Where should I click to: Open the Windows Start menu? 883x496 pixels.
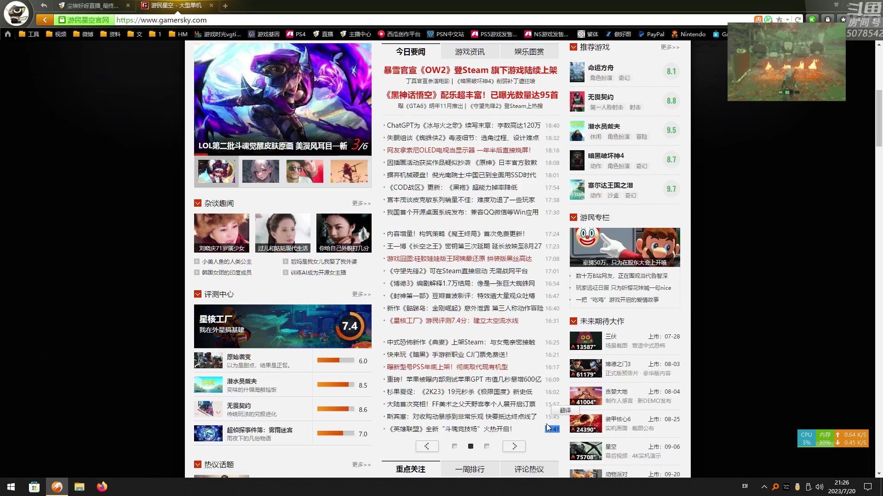pyautogui.click(x=11, y=487)
